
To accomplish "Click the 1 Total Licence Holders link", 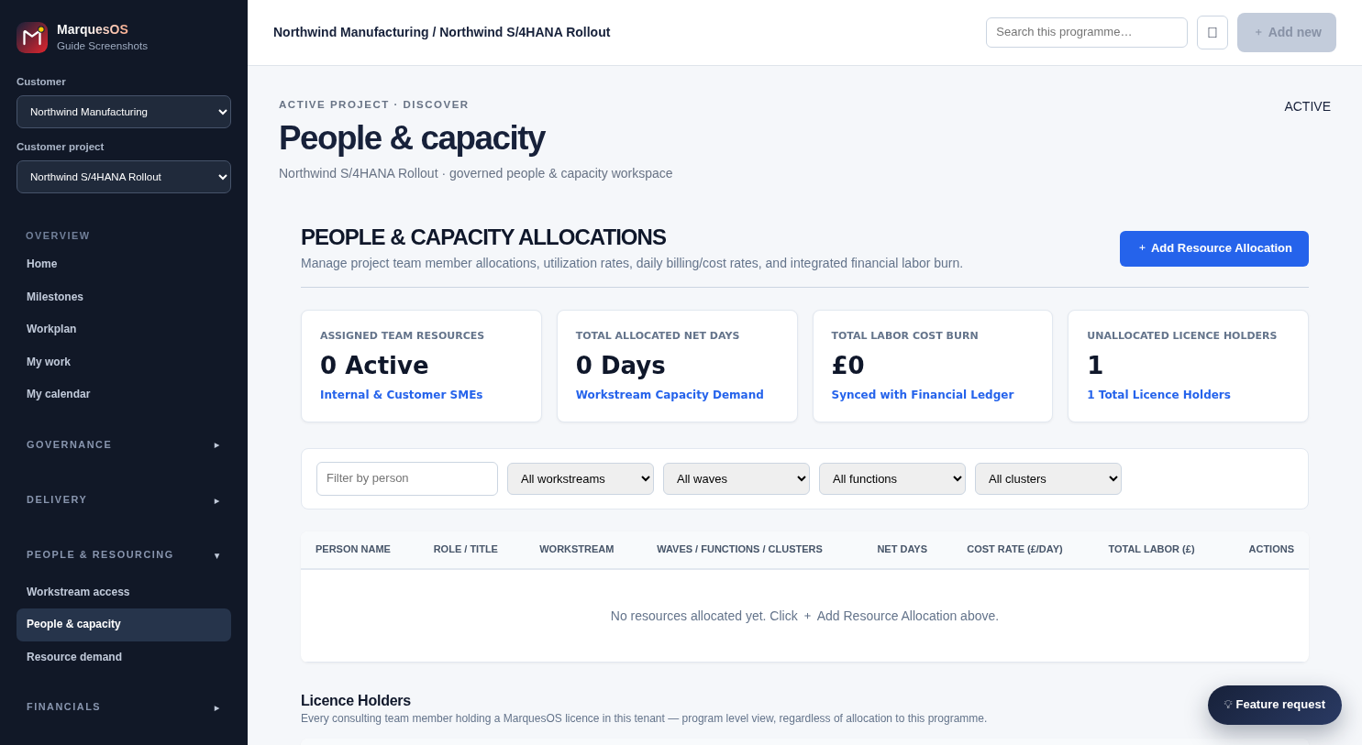I will [1158, 395].
